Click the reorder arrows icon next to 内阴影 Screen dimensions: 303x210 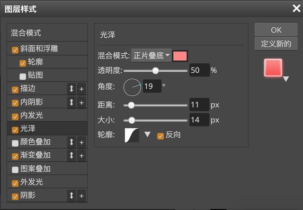(71, 102)
